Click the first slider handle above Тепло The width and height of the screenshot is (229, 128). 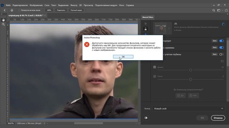pyautogui.click(x=190, y=70)
